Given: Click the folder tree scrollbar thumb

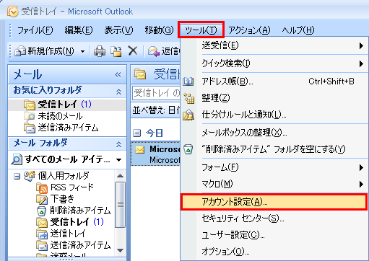Looking at the screenshot, I should (x=120, y=205).
